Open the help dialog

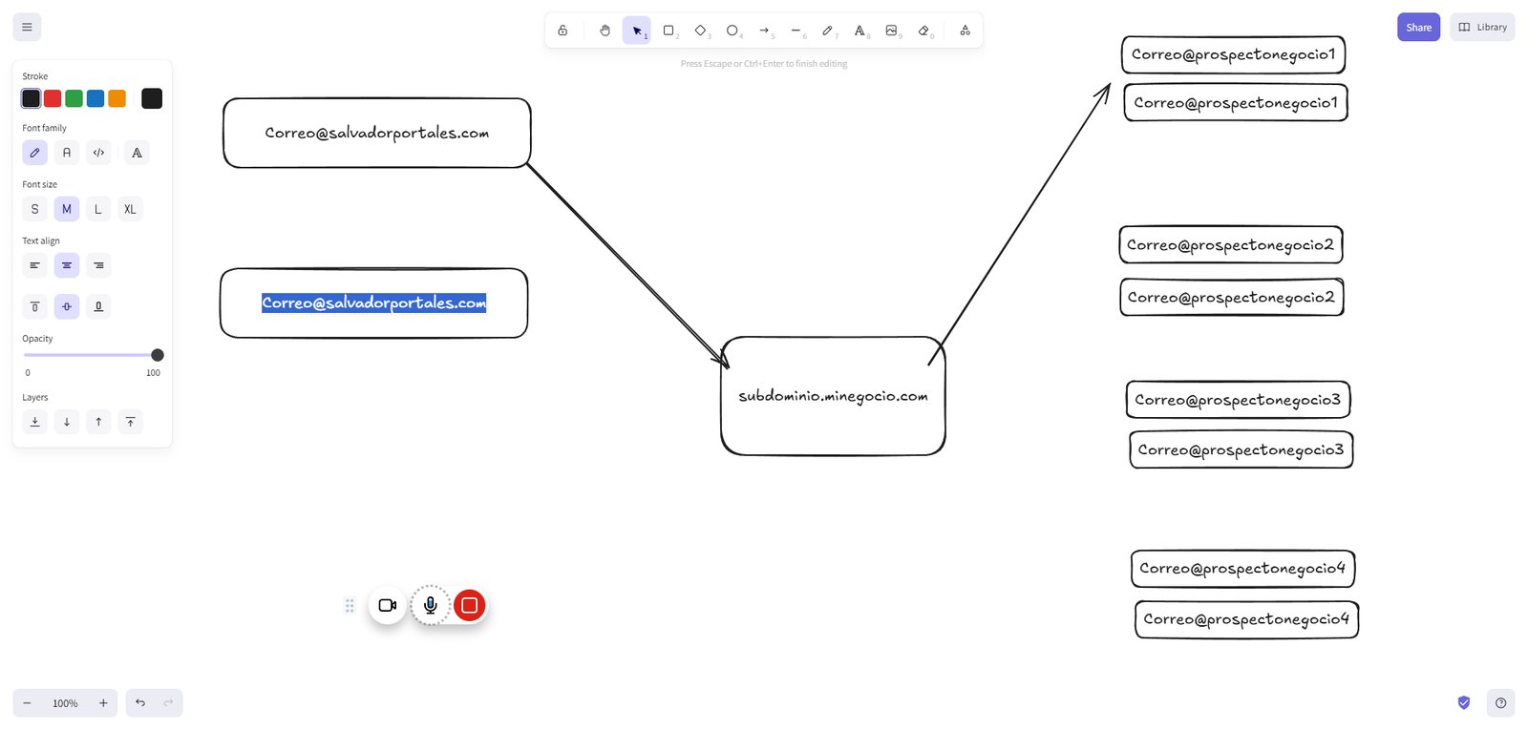1500,703
